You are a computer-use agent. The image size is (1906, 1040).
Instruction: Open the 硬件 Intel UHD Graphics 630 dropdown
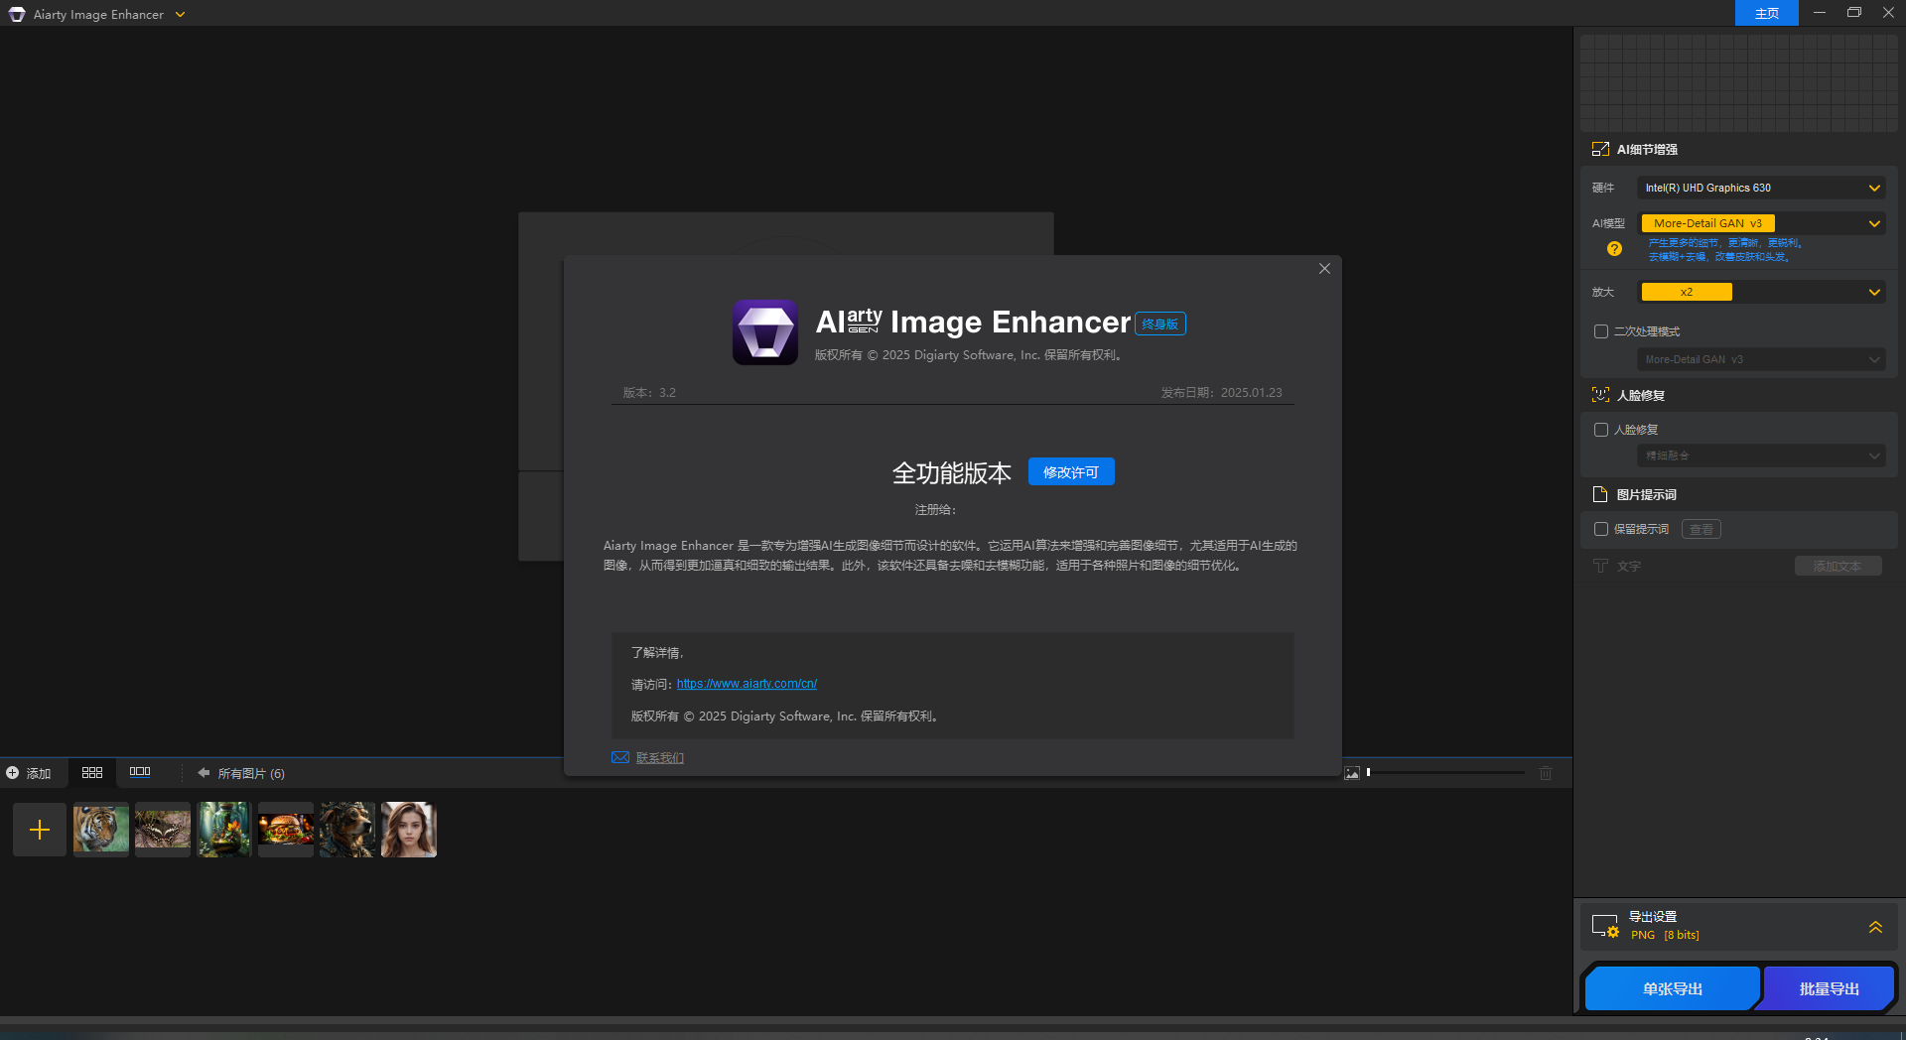(1761, 188)
